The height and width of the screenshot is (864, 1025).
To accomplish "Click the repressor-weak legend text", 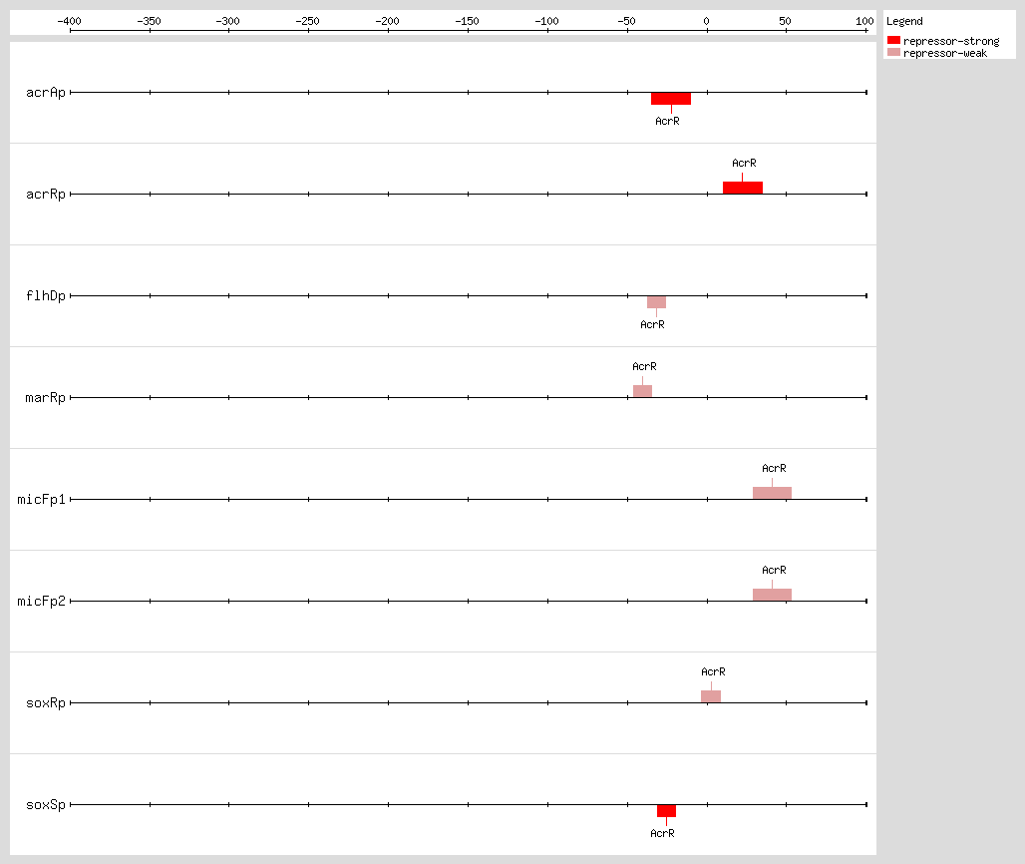I will point(945,53).
